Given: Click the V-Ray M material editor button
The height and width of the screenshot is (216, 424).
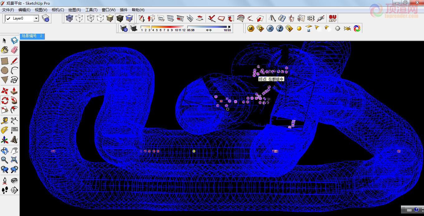Looking at the screenshot, I should click(x=251, y=28).
